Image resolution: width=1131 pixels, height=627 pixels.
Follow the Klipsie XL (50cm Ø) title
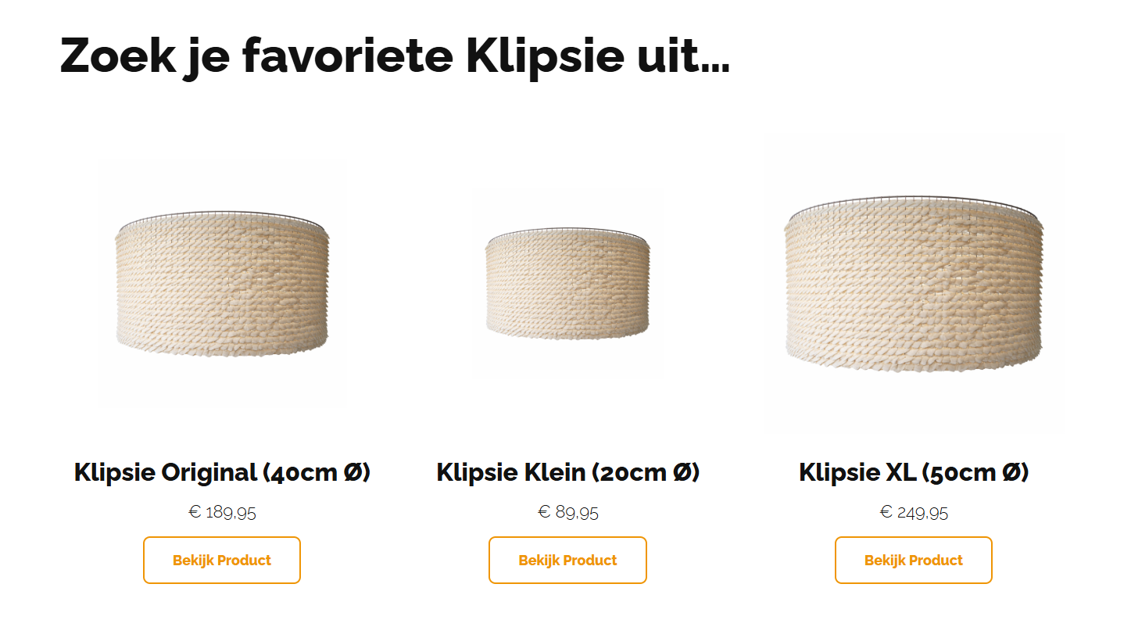point(913,473)
